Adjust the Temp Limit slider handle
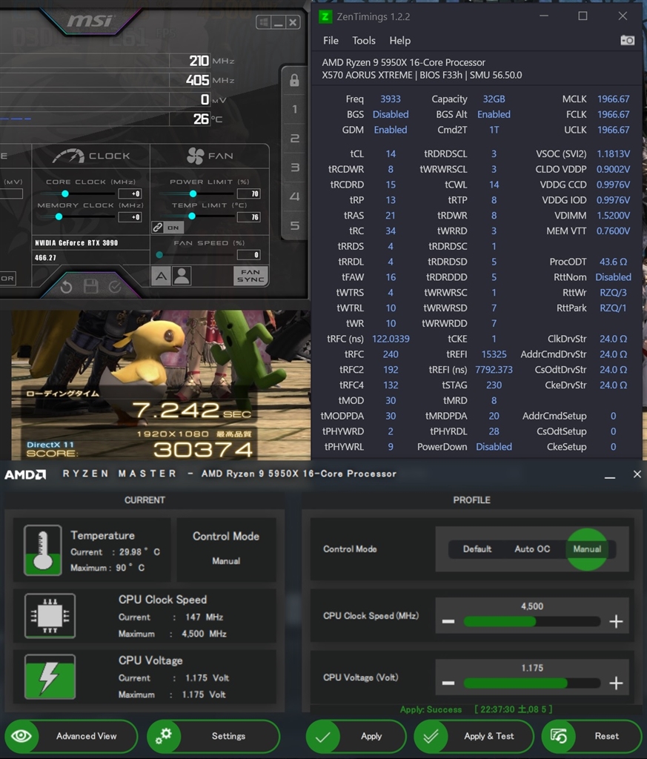 tap(192, 216)
